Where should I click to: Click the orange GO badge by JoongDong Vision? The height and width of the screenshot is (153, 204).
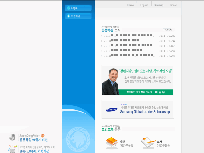[43, 136]
